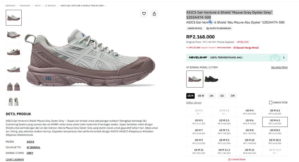The image size is (299, 162).
Task: Click the red price drop arrow icon
Action: tap(187, 48)
